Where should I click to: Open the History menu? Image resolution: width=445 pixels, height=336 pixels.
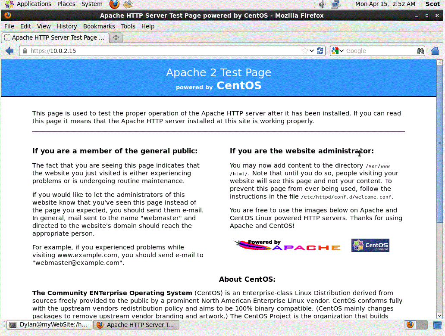[x=67, y=26]
